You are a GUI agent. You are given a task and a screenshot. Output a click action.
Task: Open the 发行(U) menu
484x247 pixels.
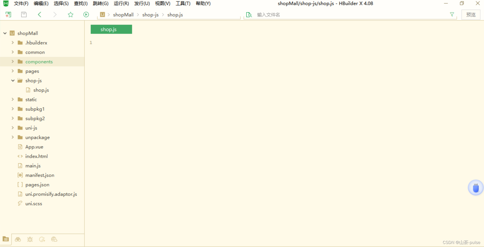click(x=142, y=4)
